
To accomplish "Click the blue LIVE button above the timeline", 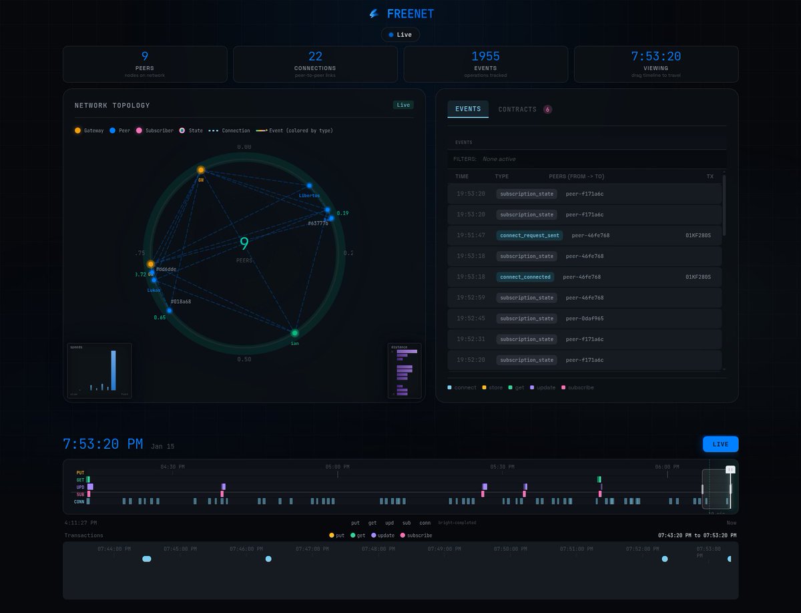I will tap(720, 444).
